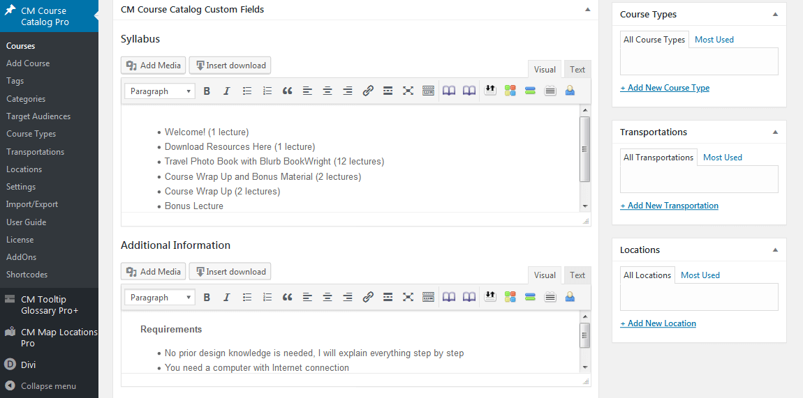Enable distraction-free fullscreen in Syllabus editor
The image size is (803, 398).
408,91
